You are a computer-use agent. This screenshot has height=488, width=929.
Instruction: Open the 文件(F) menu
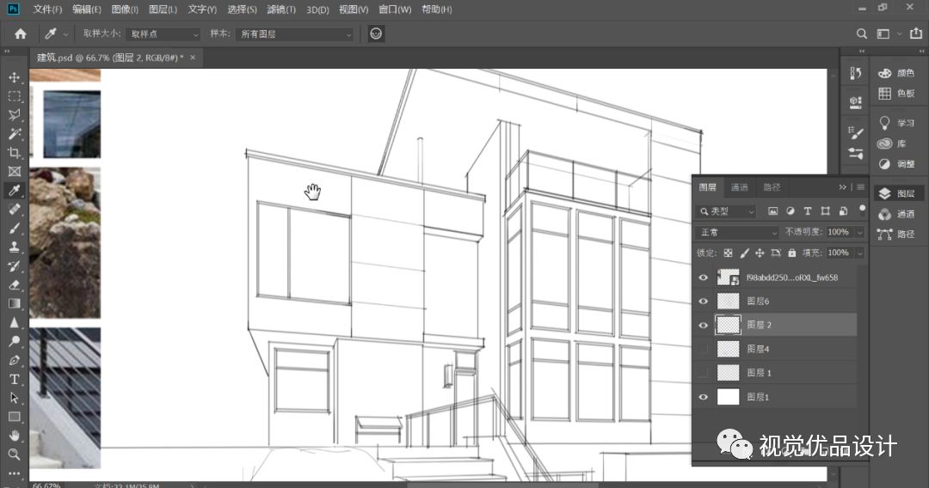(x=47, y=9)
